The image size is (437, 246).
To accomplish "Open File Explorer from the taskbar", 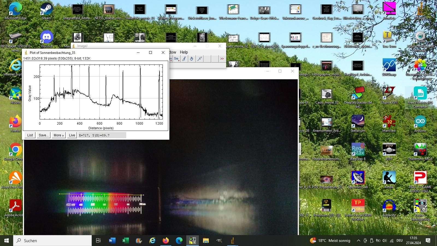I will click(206, 241).
